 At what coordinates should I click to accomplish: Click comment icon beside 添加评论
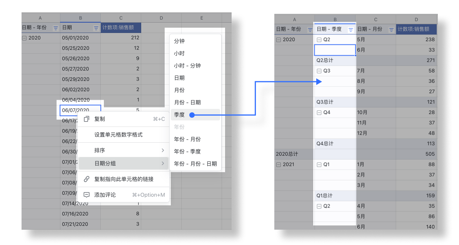[x=87, y=195]
